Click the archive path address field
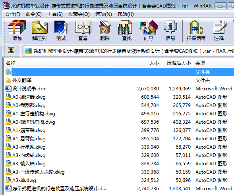The width and height of the screenshot is (234, 195). pos(129,51)
